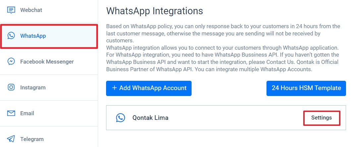This screenshot has height=147, width=352.
Task: Click the Webchat chat bubble icon
Action: 11,10
